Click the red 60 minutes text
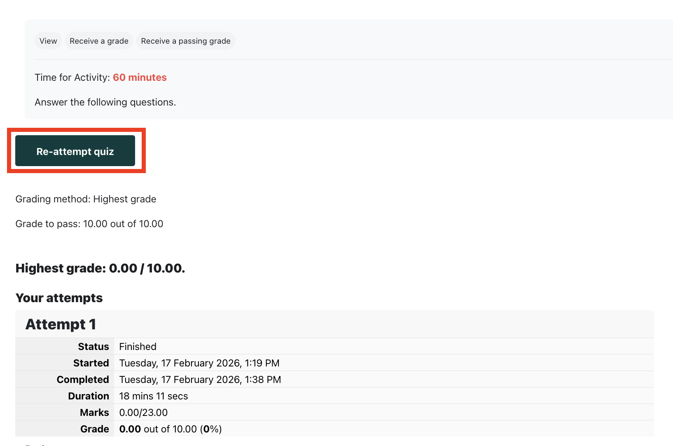The image size is (673, 446). [x=140, y=77]
